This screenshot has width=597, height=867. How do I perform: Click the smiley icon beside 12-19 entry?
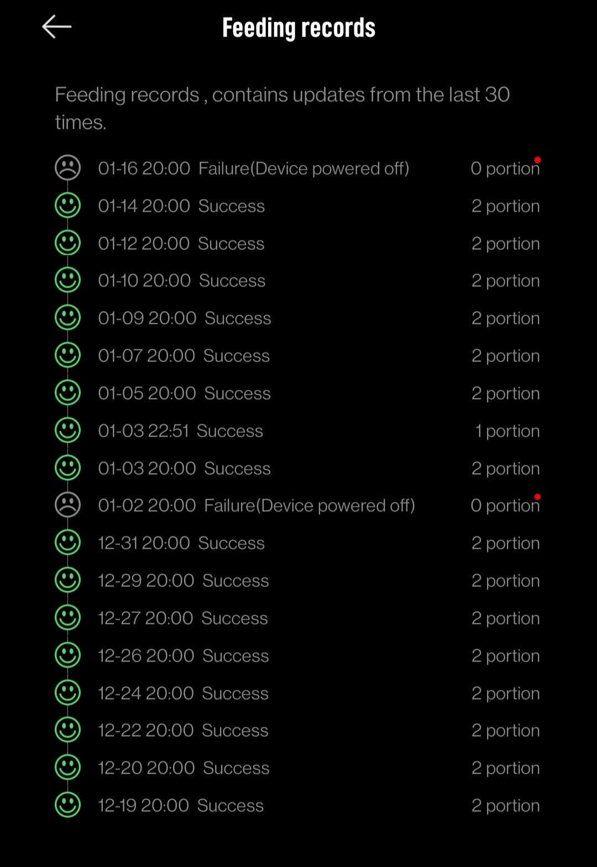pyautogui.click(x=67, y=805)
